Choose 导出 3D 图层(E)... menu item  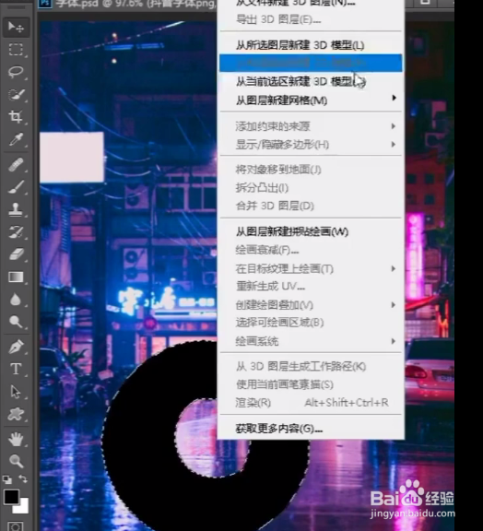click(311, 19)
